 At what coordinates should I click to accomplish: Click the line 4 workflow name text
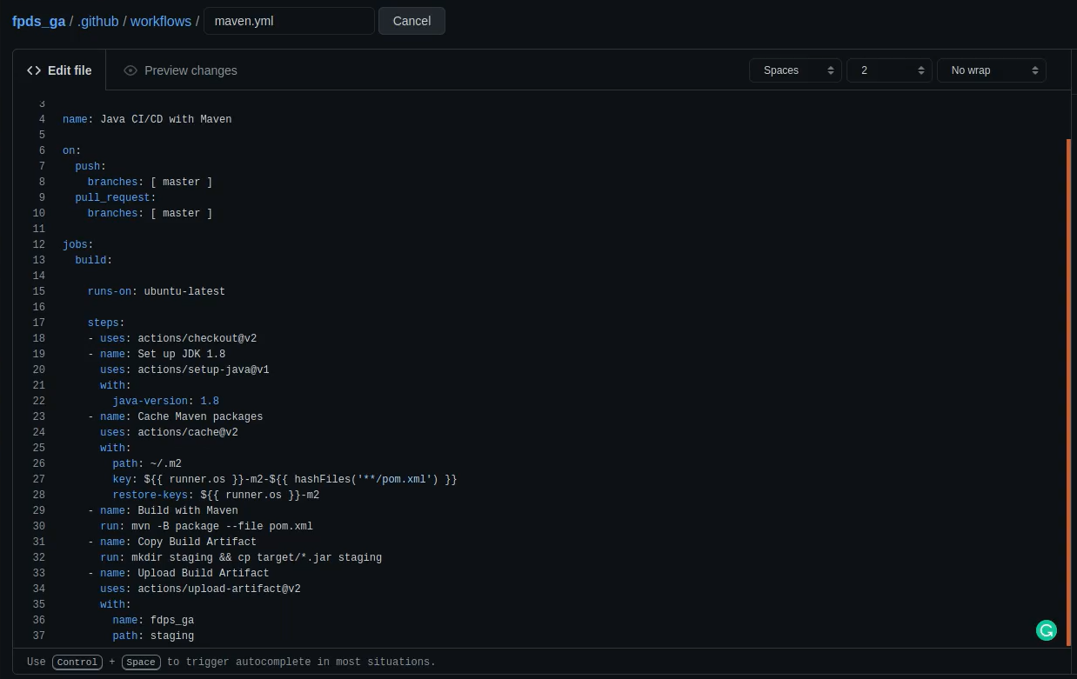point(147,119)
